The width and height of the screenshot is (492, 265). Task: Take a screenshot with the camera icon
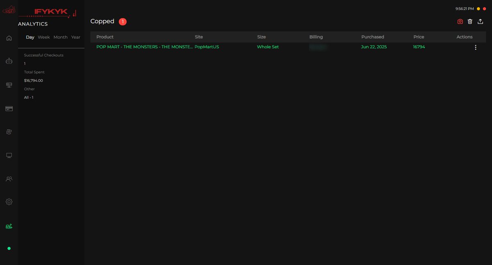tap(460, 21)
